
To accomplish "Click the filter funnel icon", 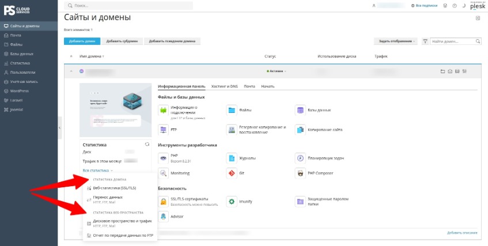I will [x=425, y=41].
